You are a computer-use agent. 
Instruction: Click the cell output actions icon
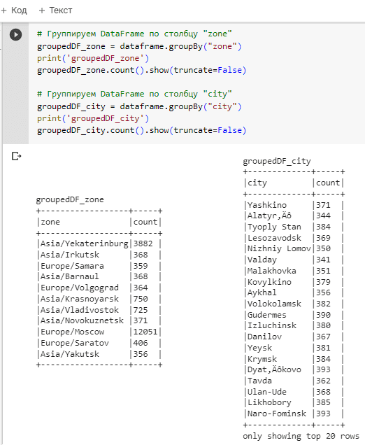pyautogui.click(x=16, y=156)
